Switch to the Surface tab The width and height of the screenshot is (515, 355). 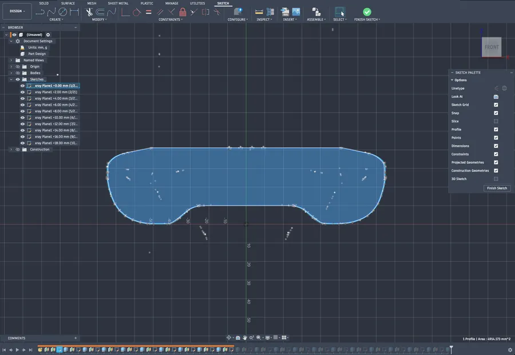click(x=68, y=3)
